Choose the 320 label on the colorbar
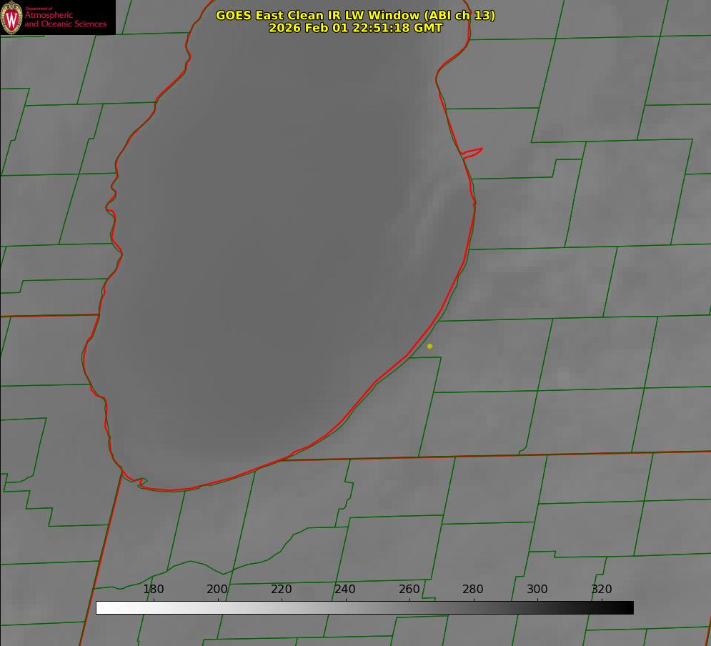Screen dimensions: 711x646 602,589
